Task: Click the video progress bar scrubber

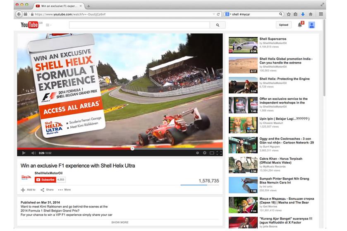Action: coord(132,148)
